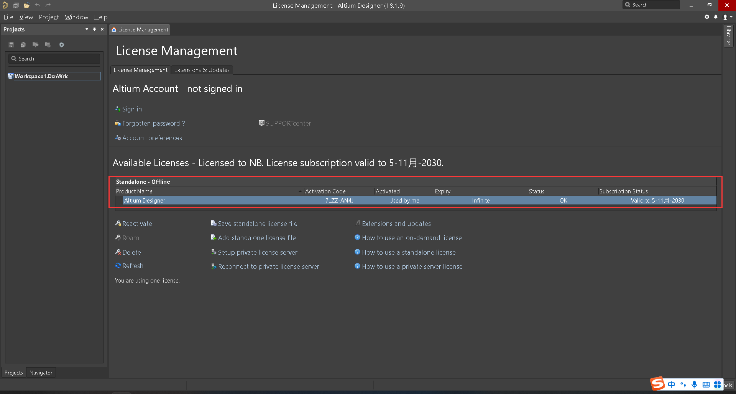Click the Roam link
The width and height of the screenshot is (736, 394).
click(127, 238)
